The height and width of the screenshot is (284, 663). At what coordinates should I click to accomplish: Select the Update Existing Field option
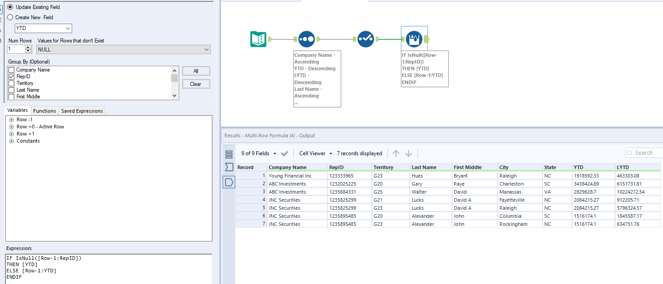[x=10, y=7]
